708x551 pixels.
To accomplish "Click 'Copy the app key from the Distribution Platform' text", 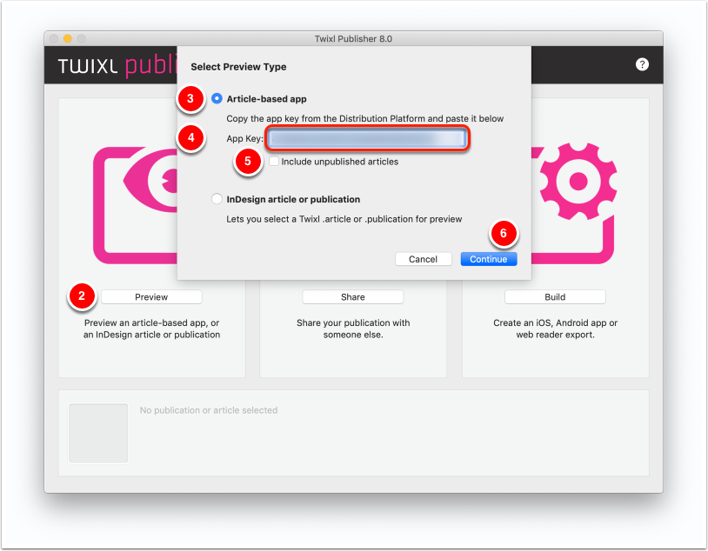I will coord(364,118).
